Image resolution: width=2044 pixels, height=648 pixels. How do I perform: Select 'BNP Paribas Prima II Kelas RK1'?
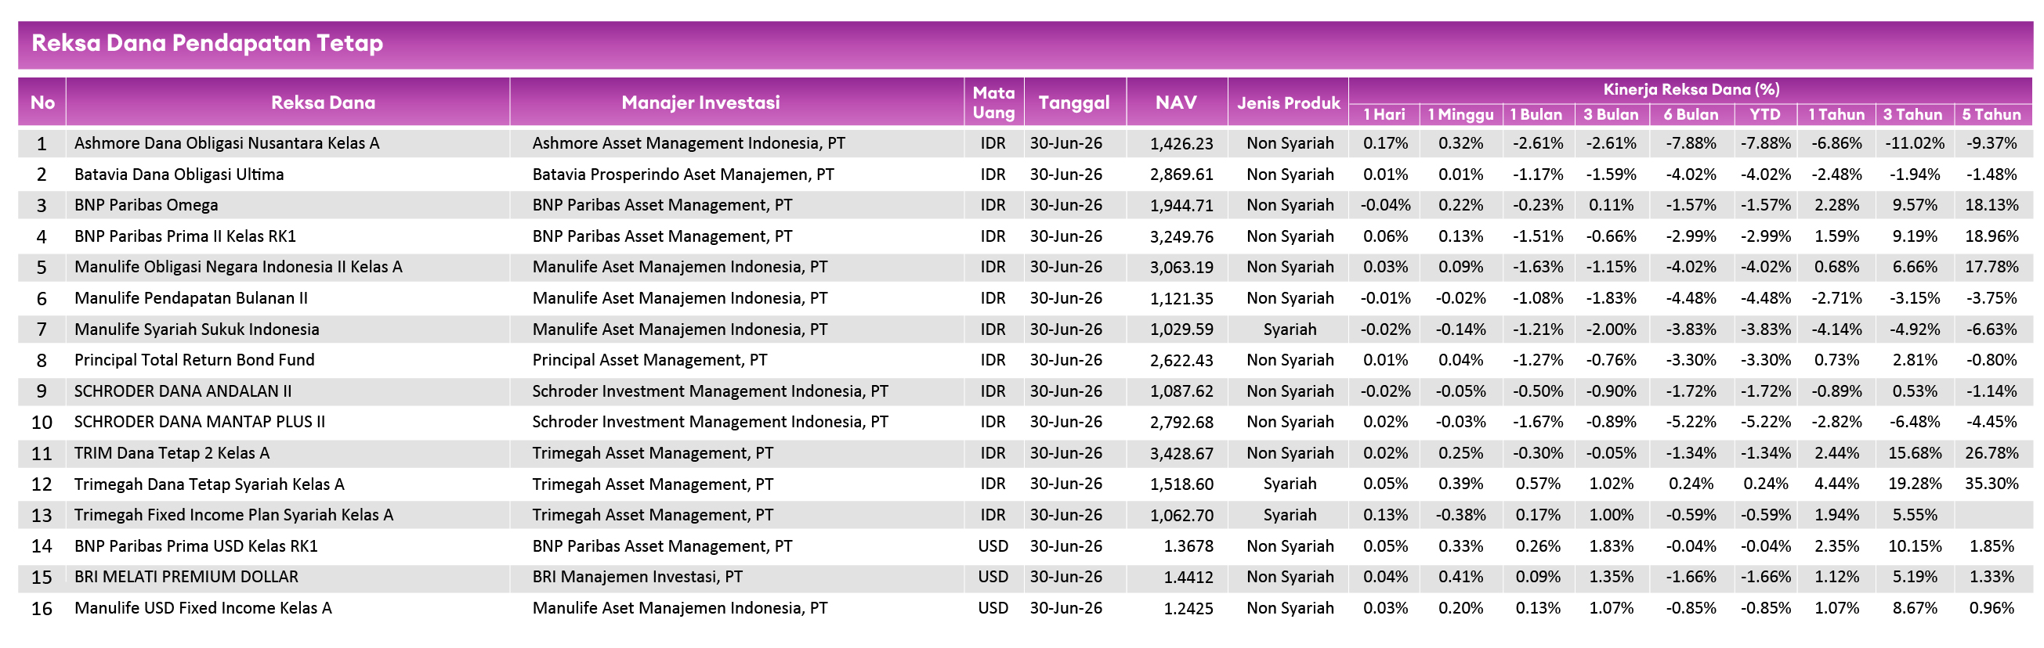pos(185,236)
